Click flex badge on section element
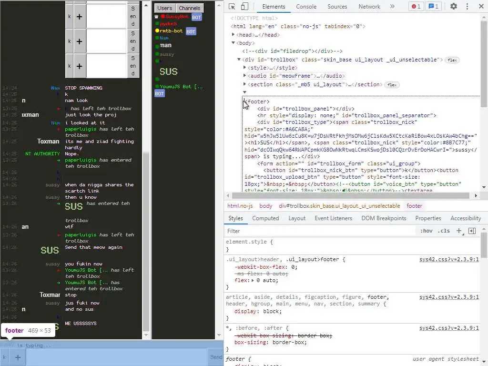Screen dimensions: 488x366 click(x=392, y=85)
